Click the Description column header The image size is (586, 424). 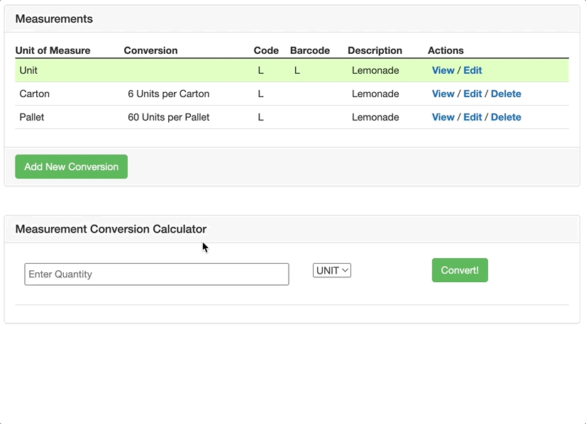point(375,50)
